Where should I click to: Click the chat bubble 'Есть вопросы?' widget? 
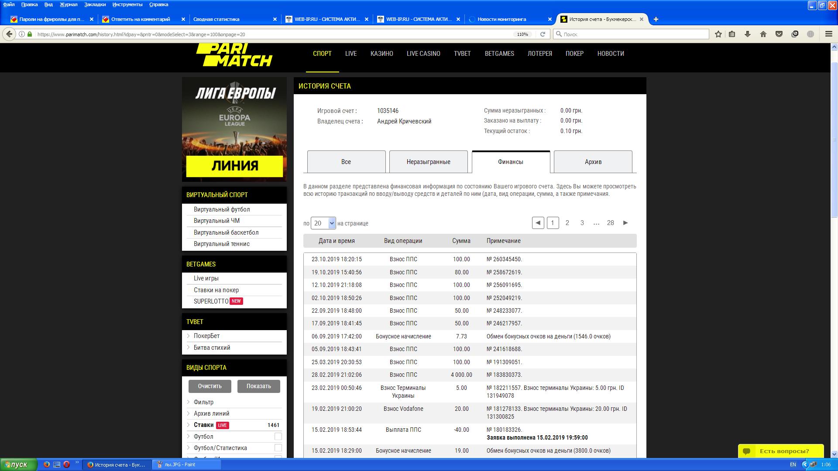[x=780, y=451]
